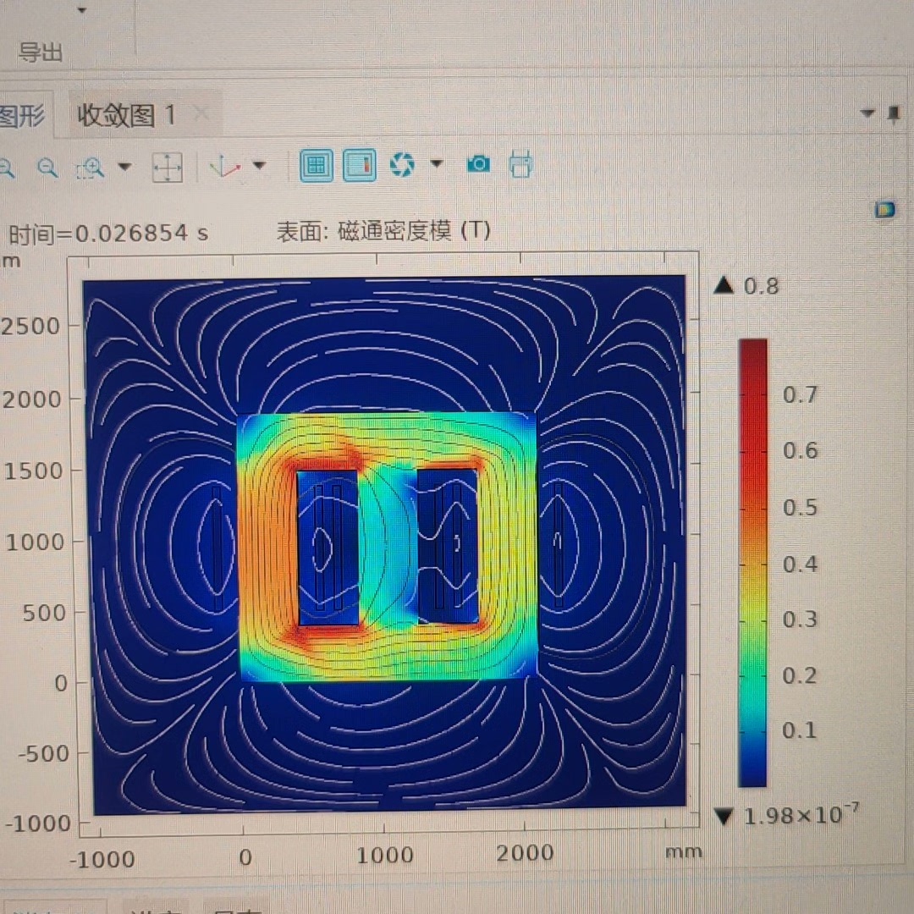The width and height of the screenshot is (914, 914).
Task: Expand the view orientation dropdown arrow
Action: click(260, 166)
